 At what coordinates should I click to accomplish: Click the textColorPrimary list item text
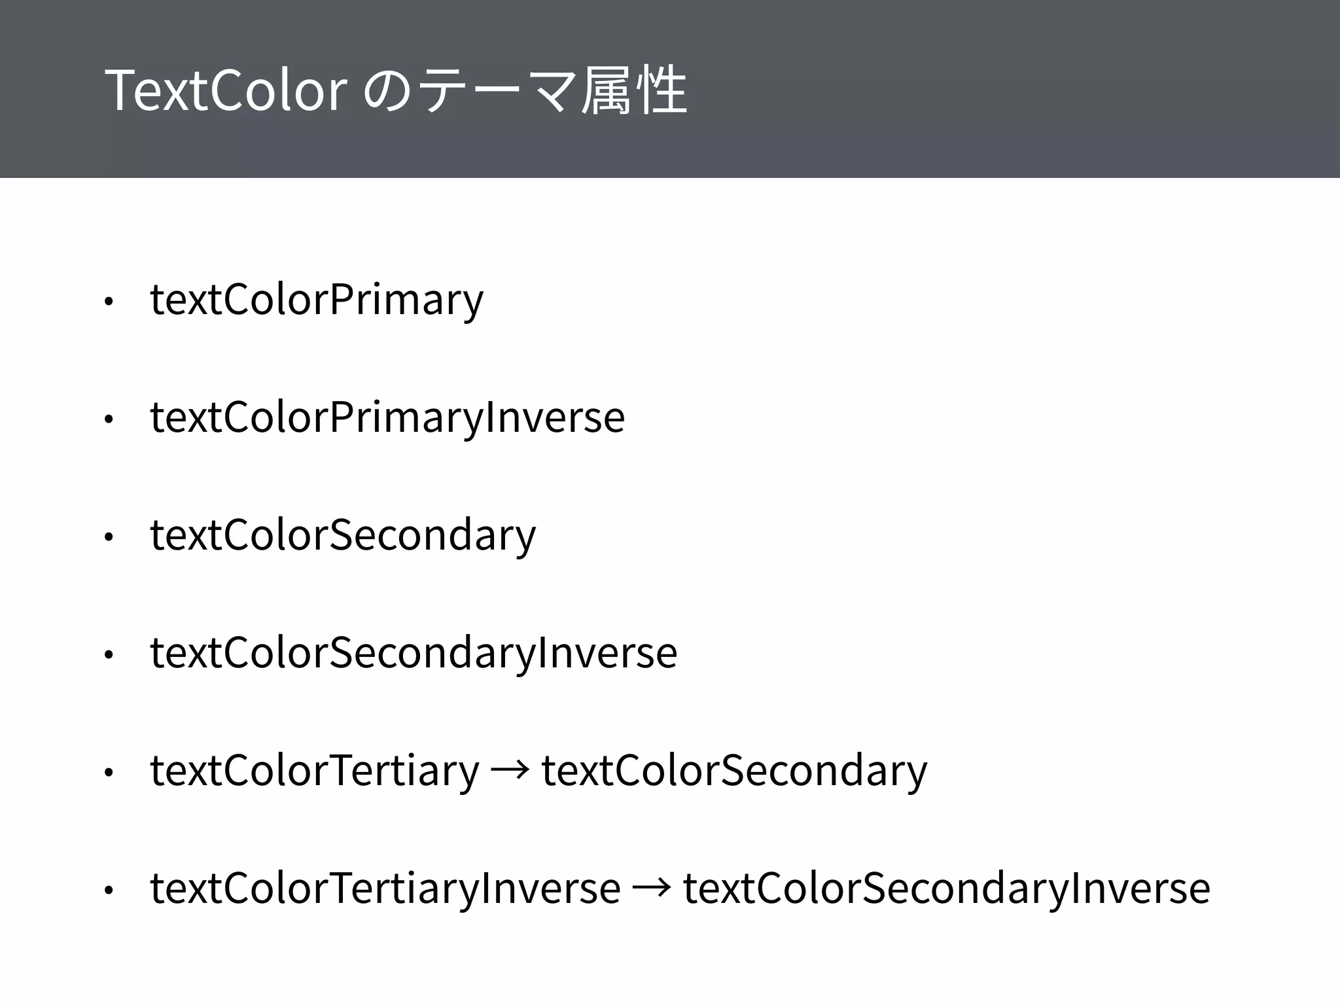pyautogui.click(x=317, y=300)
